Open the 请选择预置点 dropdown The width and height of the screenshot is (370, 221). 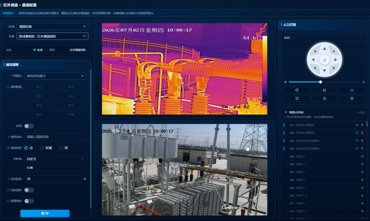(x=55, y=76)
